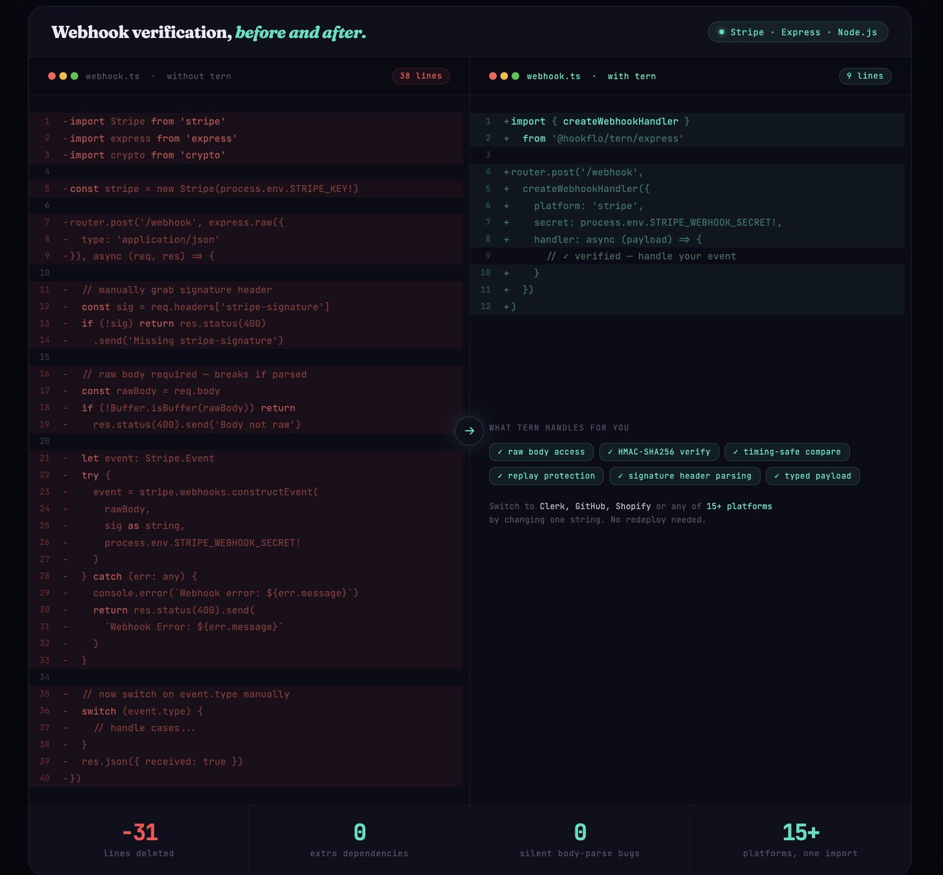
Task: Click 'console.error(`Webhook error...' line
Action: (246, 593)
